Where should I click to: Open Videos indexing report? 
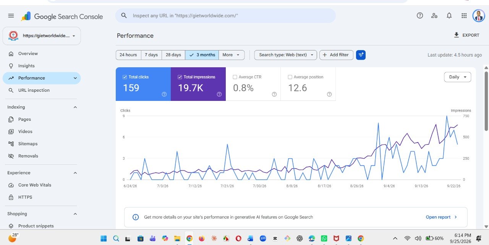pos(42,131)
